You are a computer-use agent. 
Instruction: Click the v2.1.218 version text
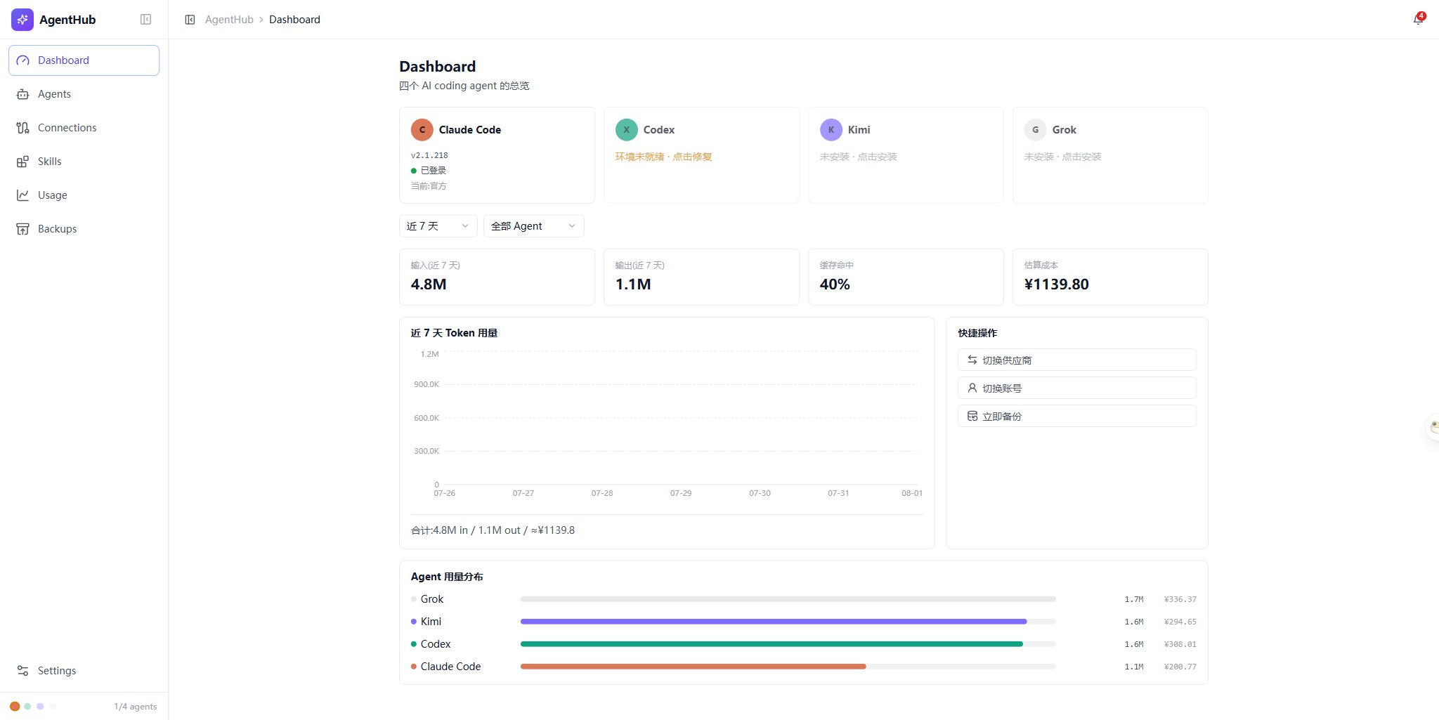click(x=429, y=155)
